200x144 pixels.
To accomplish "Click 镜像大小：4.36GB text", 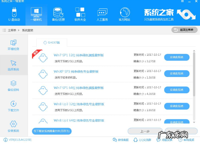I will (x=144, y=94).
